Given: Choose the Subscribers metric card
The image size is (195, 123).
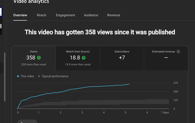Looking at the screenshot, I should coord(122,58).
